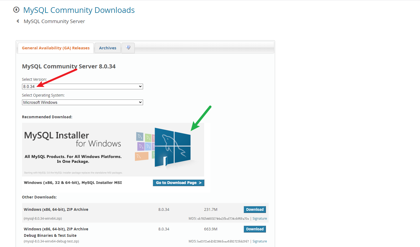Click the MySQL Community Server 8.0.34 heading
Image resolution: width=420 pixels, height=247 pixels.
click(69, 66)
